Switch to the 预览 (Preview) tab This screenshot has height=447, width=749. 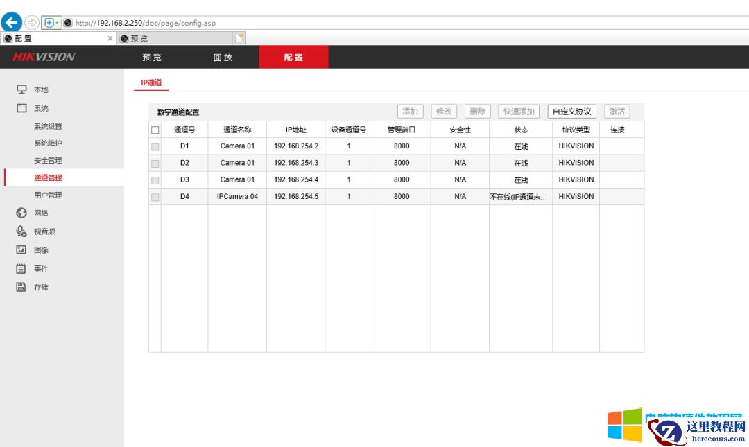click(x=151, y=58)
